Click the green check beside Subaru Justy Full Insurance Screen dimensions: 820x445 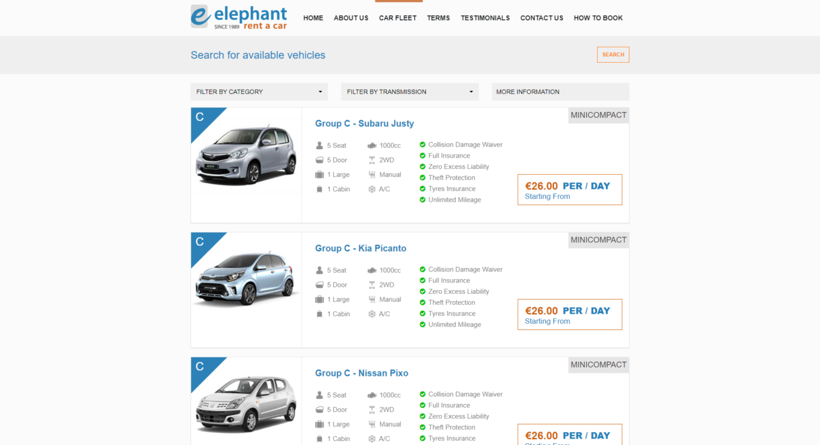click(x=423, y=156)
